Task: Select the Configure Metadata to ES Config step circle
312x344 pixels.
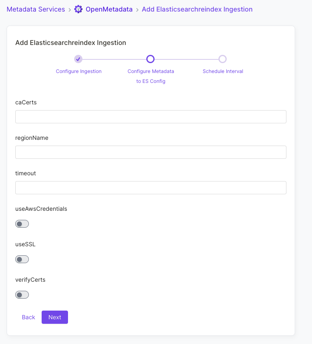Action: pyautogui.click(x=150, y=59)
